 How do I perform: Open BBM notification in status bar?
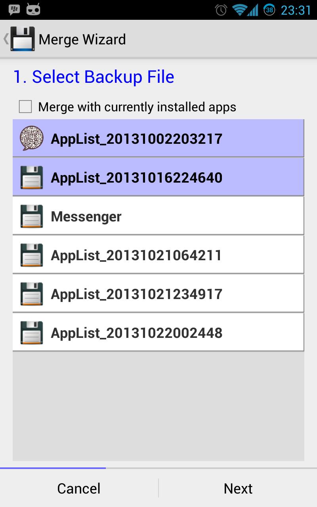(14, 10)
